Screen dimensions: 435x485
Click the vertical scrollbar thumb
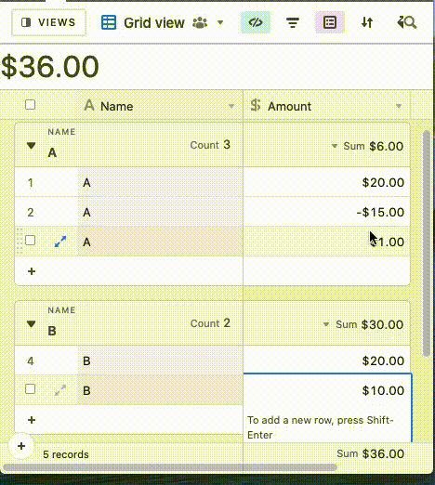click(427, 243)
